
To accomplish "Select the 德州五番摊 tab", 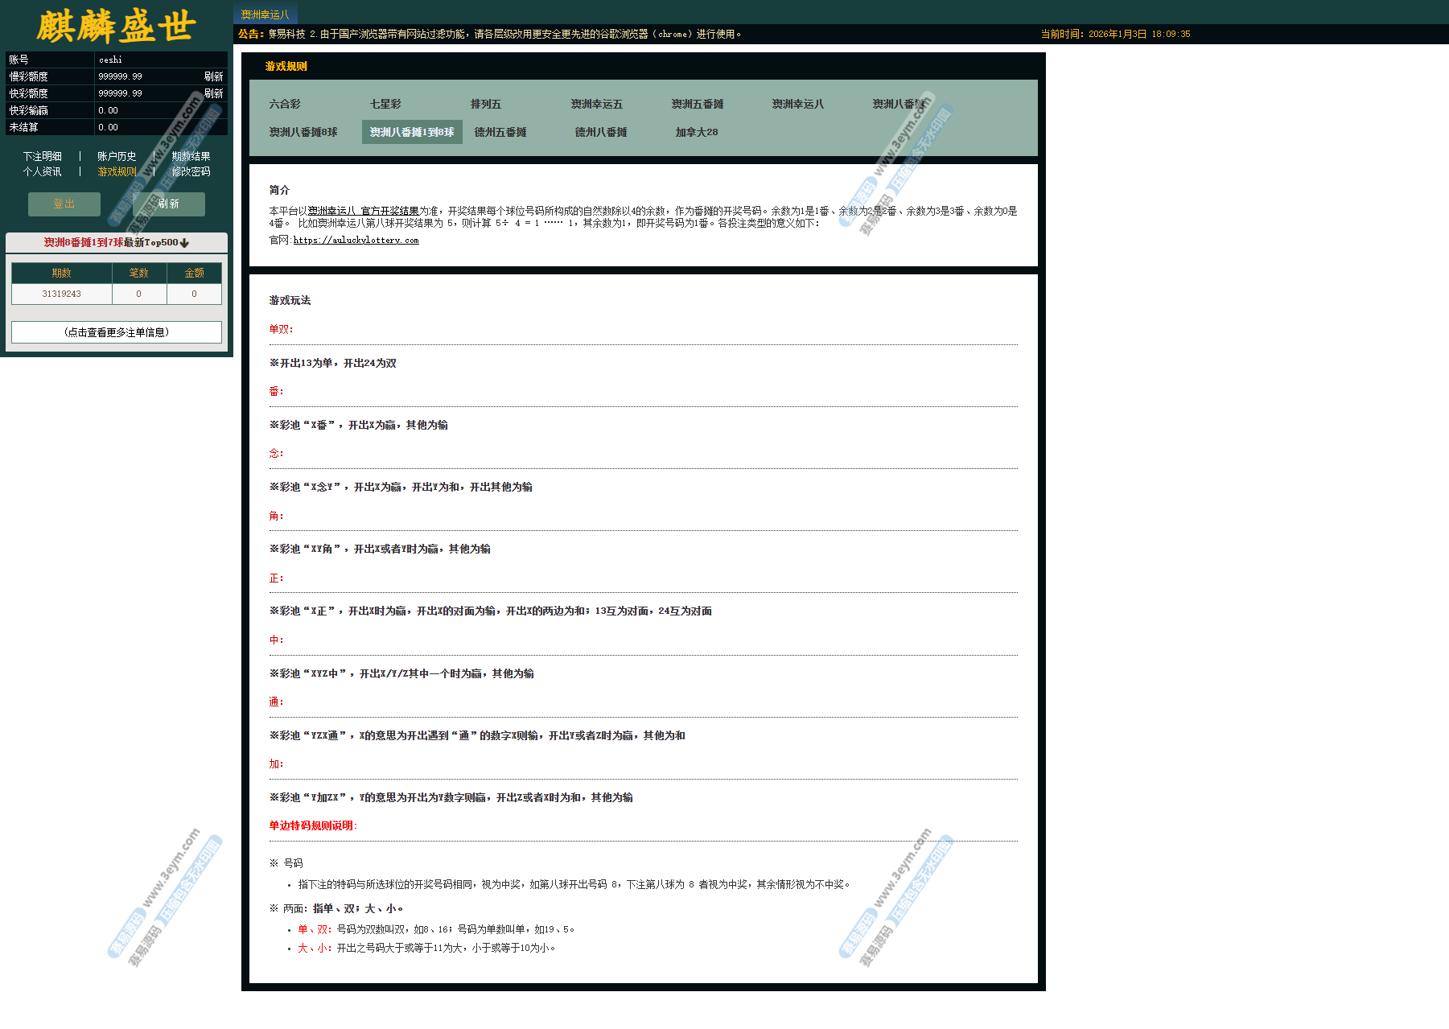I will (x=500, y=133).
